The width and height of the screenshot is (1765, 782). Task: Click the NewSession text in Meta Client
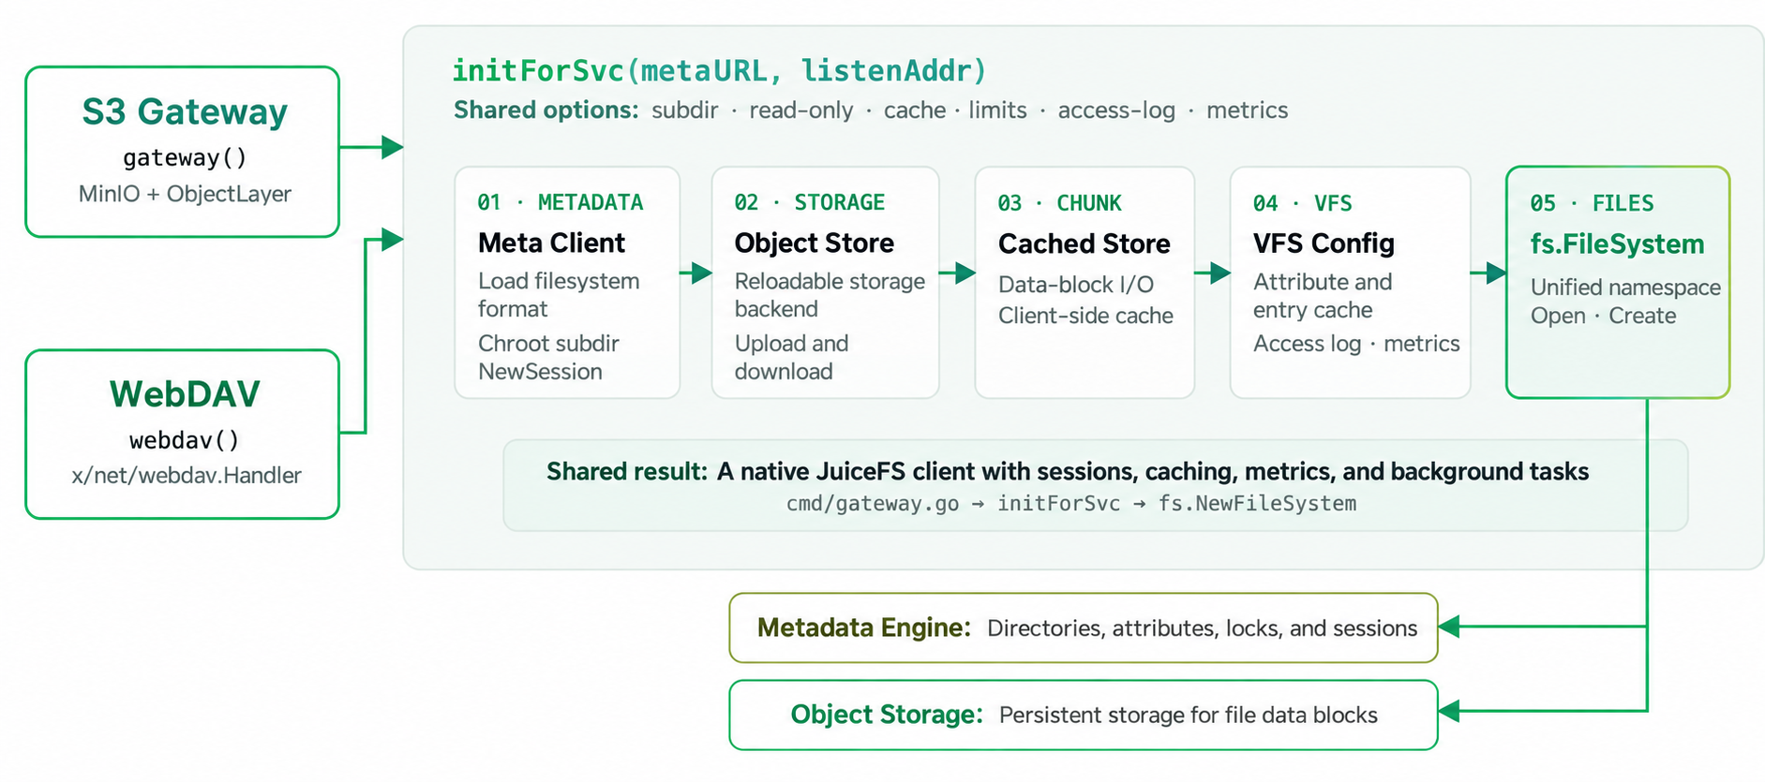click(540, 372)
